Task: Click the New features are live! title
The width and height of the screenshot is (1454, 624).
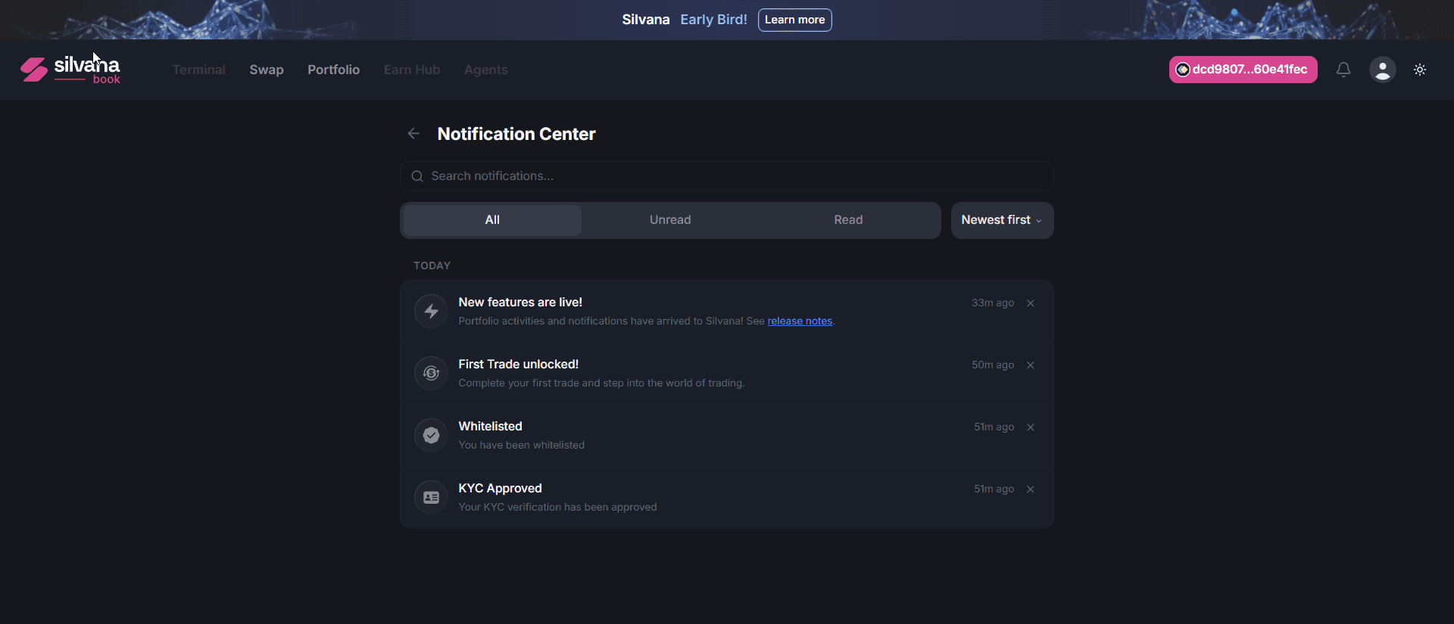Action: (x=520, y=303)
